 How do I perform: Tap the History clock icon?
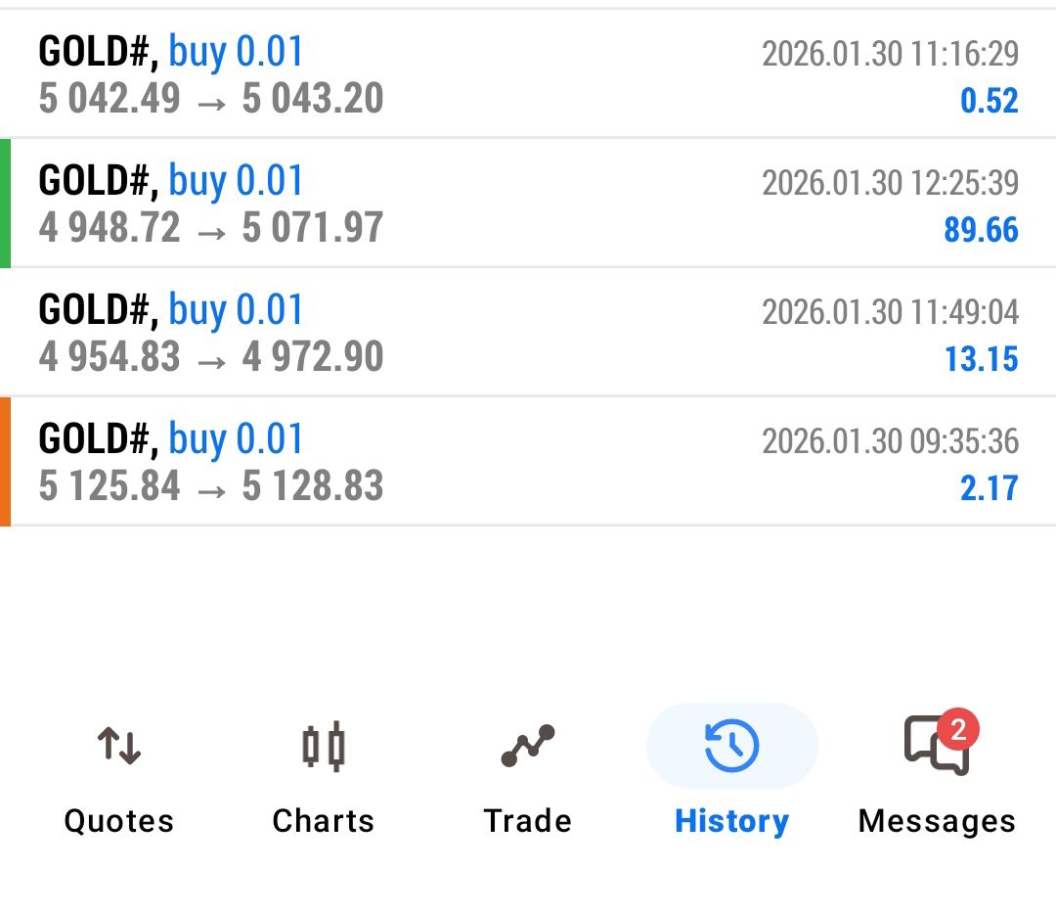click(x=731, y=747)
